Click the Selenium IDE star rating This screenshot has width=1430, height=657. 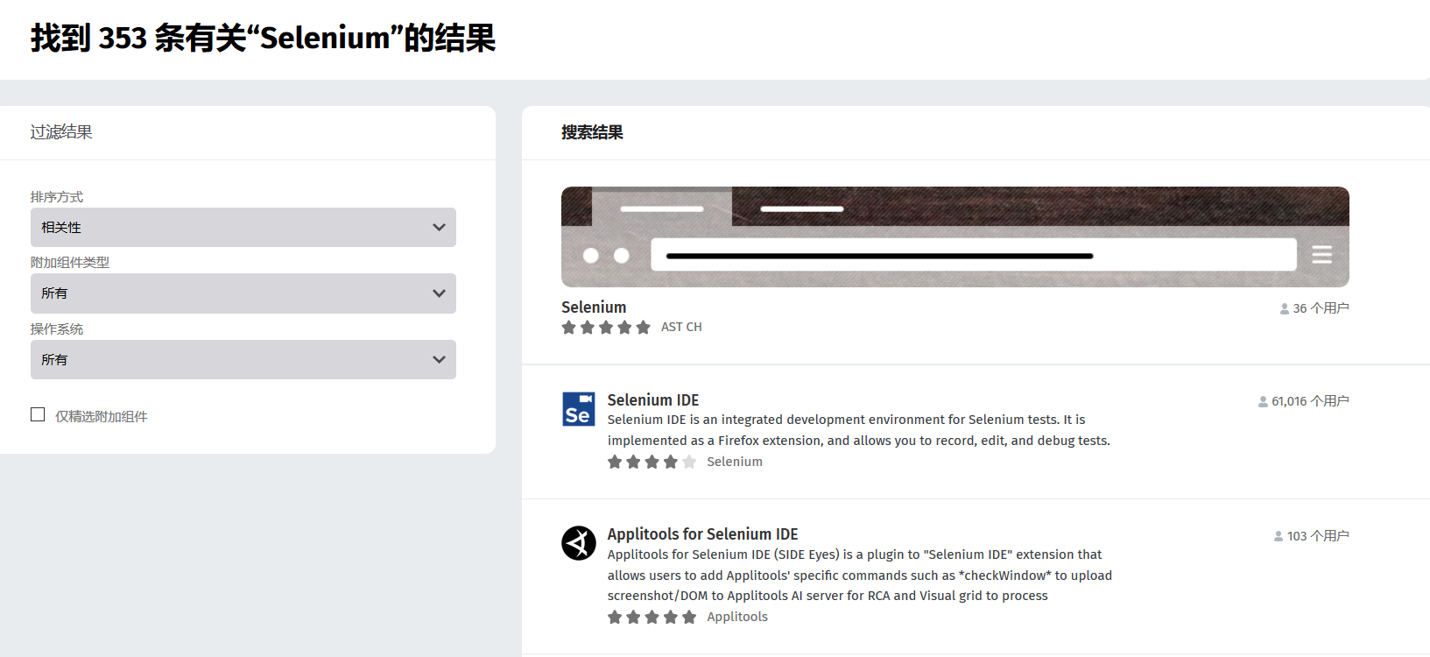pyautogui.click(x=652, y=462)
